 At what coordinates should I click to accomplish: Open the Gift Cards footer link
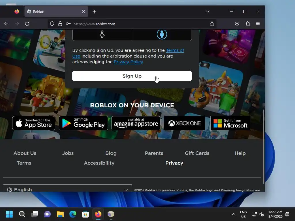click(x=197, y=153)
